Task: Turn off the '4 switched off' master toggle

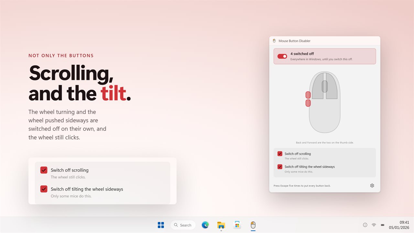Action: (x=282, y=56)
